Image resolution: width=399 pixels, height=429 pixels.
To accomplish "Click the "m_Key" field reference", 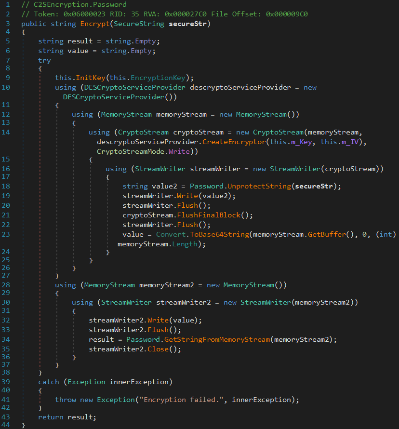I will [301, 142].
